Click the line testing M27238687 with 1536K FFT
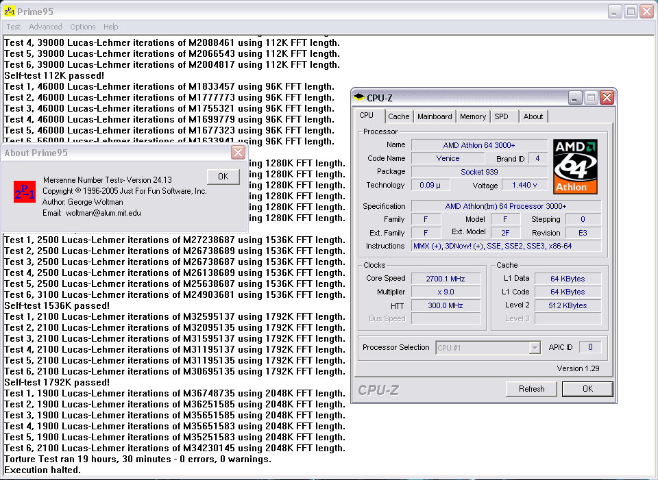Viewport: 658px width, 480px height. 175,240
